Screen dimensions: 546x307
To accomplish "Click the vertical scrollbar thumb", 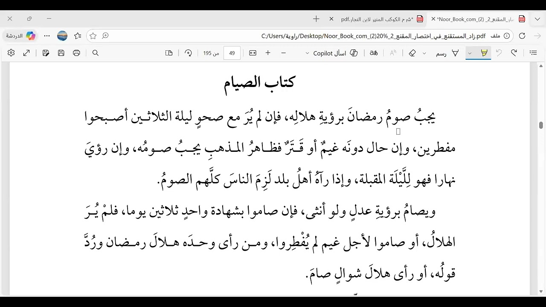I will 541,125.
